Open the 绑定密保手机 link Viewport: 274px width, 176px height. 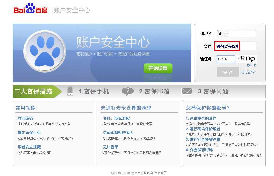point(29,133)
